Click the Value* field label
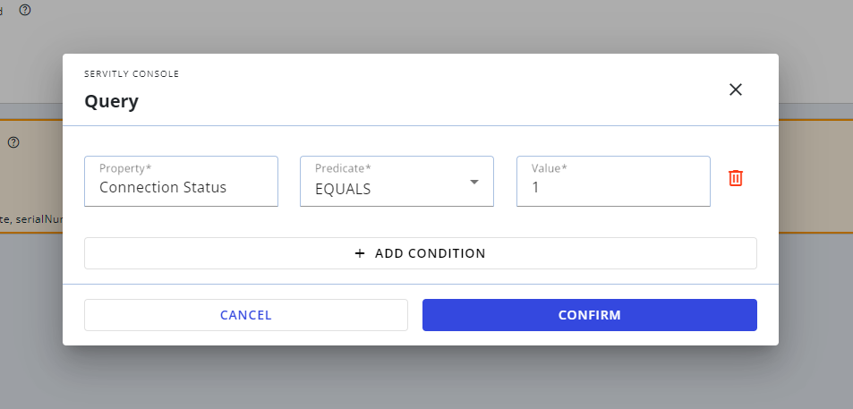Viewport: 853px width, 409px height. click(550, 168)
